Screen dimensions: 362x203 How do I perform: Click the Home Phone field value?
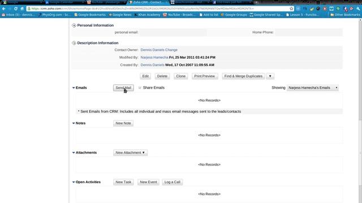point(309,32)
